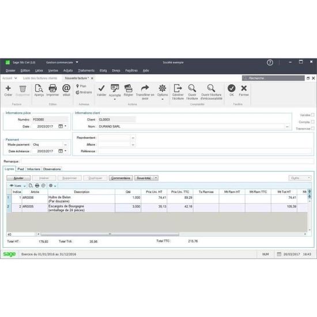Click the Imprimer printer icon
Screen dimensions: 317x317
[52, 88]
